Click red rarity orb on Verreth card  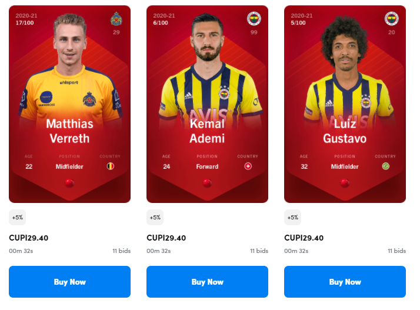[x=69, y=183]
